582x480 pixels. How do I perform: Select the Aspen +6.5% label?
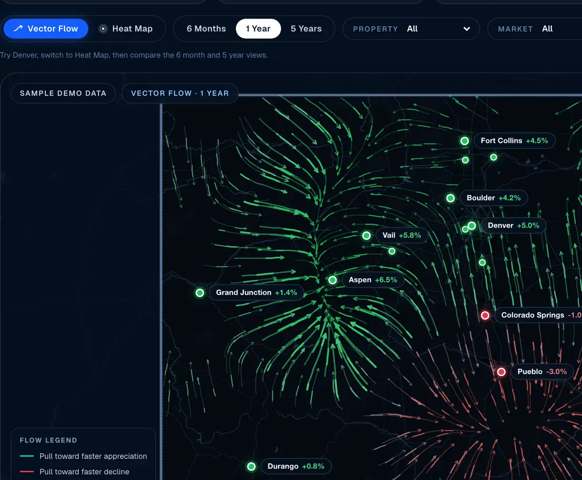click(x=373, y=280)
